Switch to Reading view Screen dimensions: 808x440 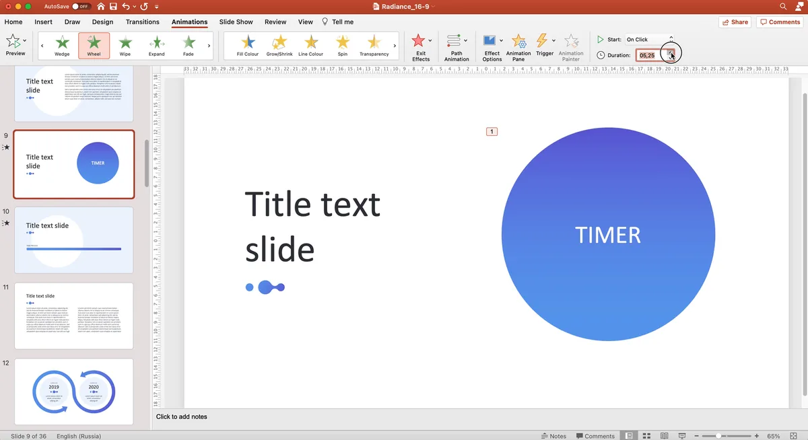pyautogui.click(x=664, y=436)
